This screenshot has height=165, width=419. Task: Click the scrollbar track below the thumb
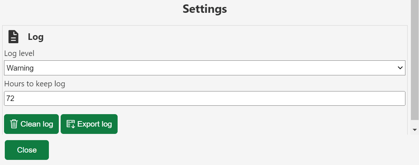pos(415,123)
